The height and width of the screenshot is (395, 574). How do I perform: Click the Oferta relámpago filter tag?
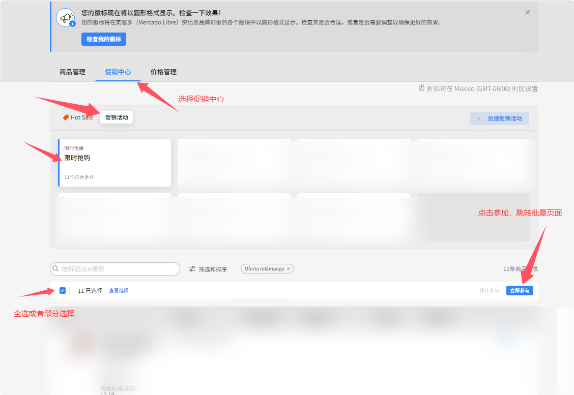click(x=267, y=269)
